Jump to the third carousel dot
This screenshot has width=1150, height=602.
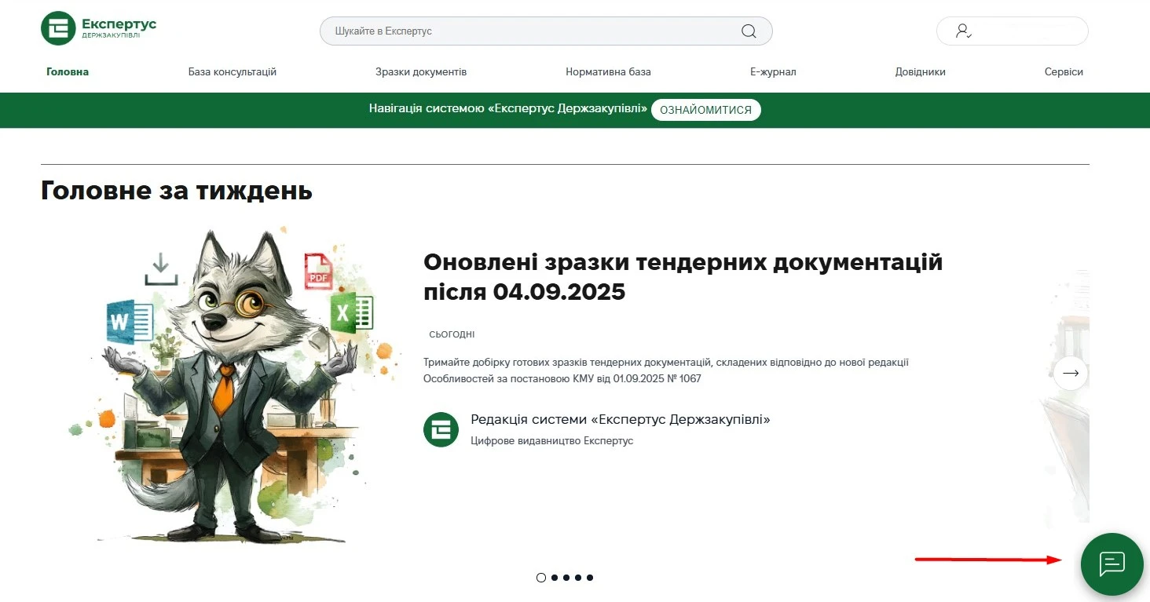(x=566, y=578)
